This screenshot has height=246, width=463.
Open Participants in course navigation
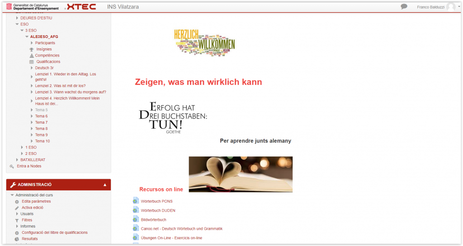(45, 43)
